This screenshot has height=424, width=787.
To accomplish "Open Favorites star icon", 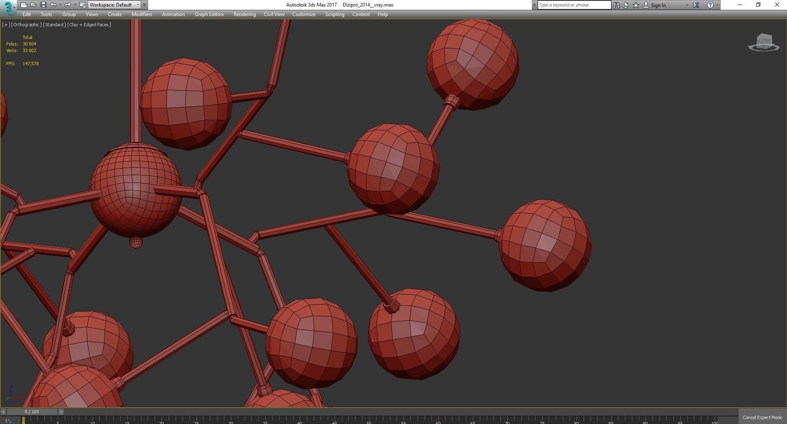I will 636,5.
